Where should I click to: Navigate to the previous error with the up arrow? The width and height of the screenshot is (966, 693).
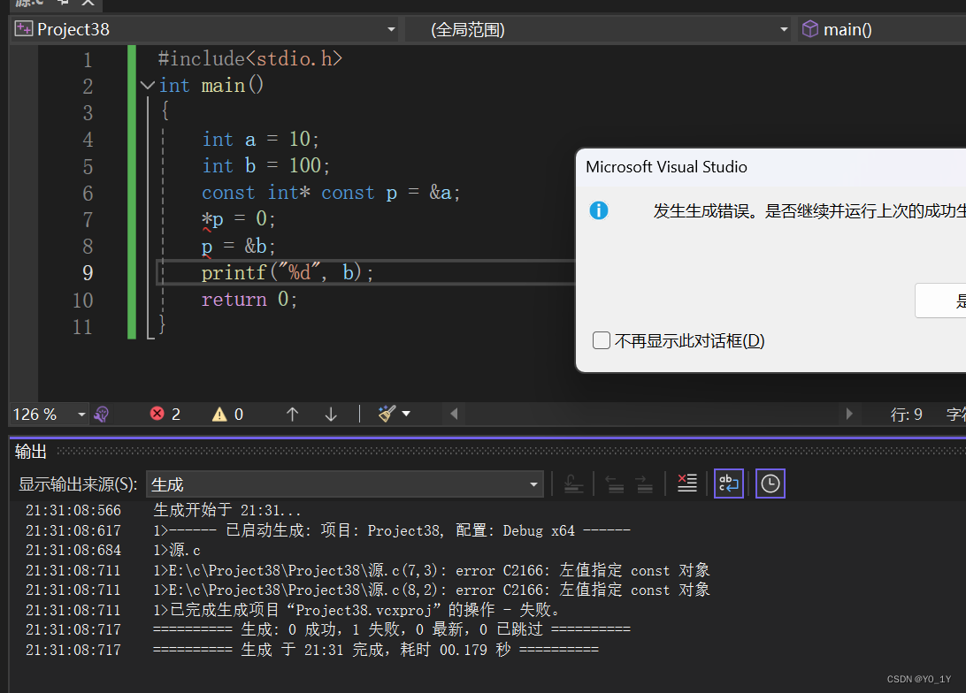click(x=292, y=413)
